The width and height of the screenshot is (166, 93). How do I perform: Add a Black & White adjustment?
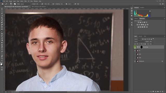pos(141,25)
